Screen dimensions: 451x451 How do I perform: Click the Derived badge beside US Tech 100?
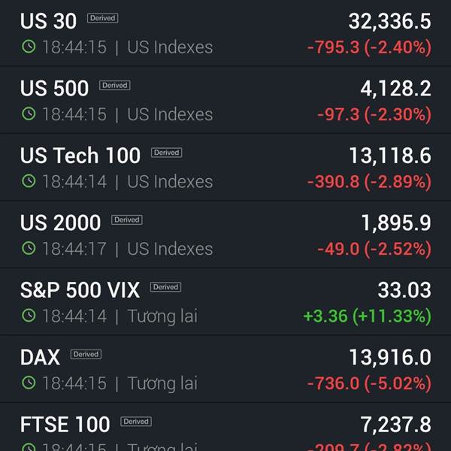tap(167, 153)
